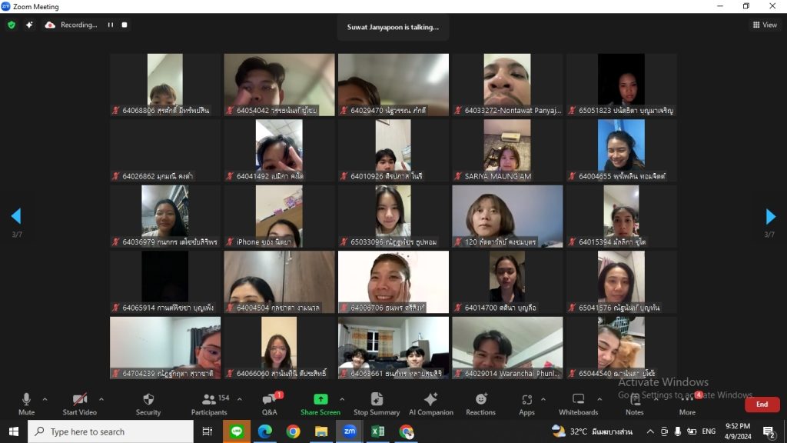The height and width of the screenshot is (443, 787).
Task: Pause the cloud recording
Action: 111,25
